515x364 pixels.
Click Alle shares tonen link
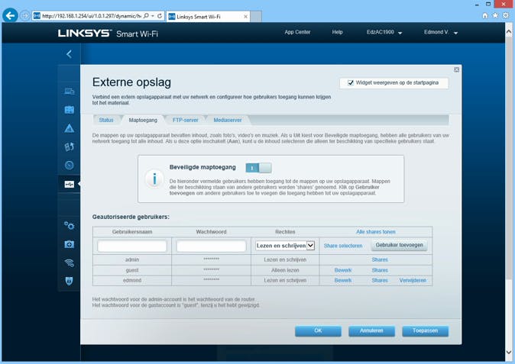tap(376, 232)
